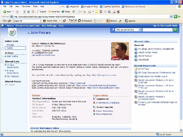Open Cesar Menendez's profile
183x137 pixels.
[104, 111]
